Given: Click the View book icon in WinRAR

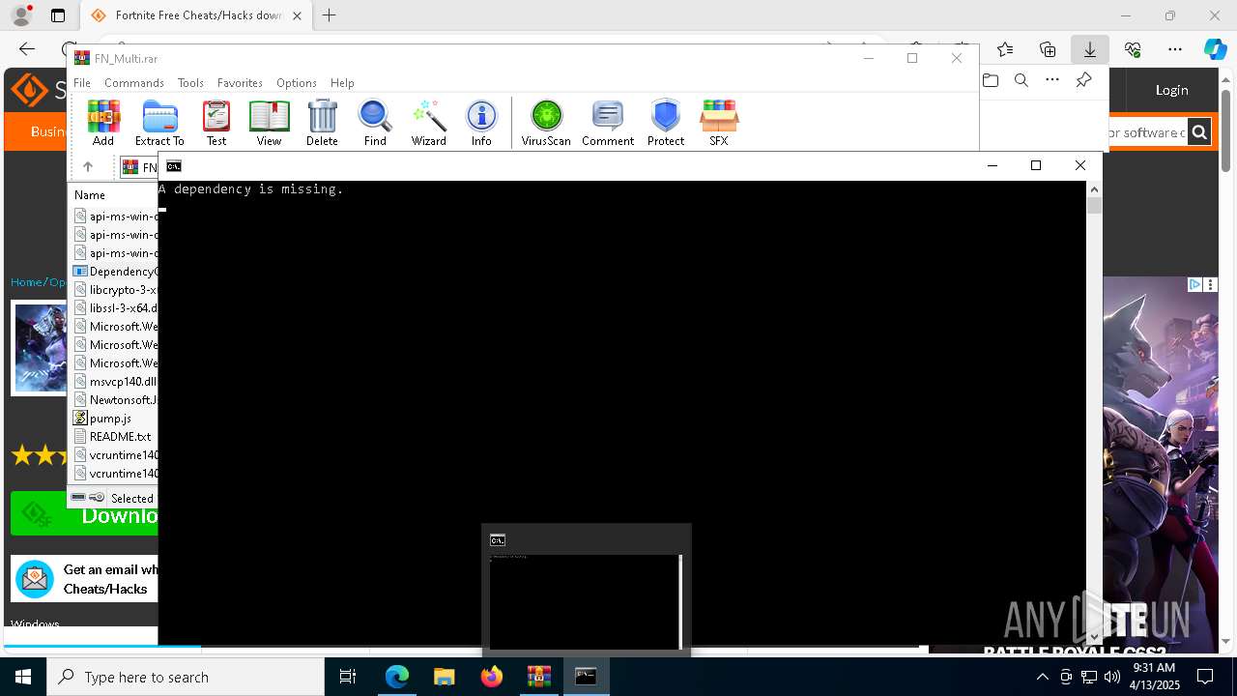Looking at the screenshot, I should (x=269, y=123).
